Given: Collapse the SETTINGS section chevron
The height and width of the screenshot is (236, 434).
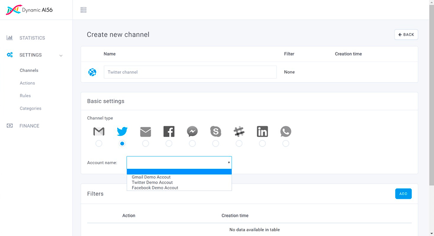Looking at the screenshot, I should (x=61, y=55).
